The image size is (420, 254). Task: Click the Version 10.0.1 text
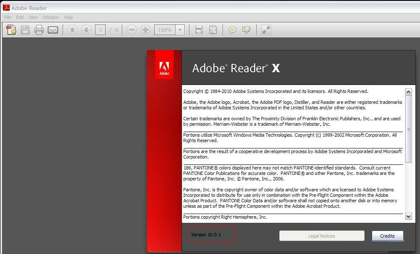click(206, 235)
